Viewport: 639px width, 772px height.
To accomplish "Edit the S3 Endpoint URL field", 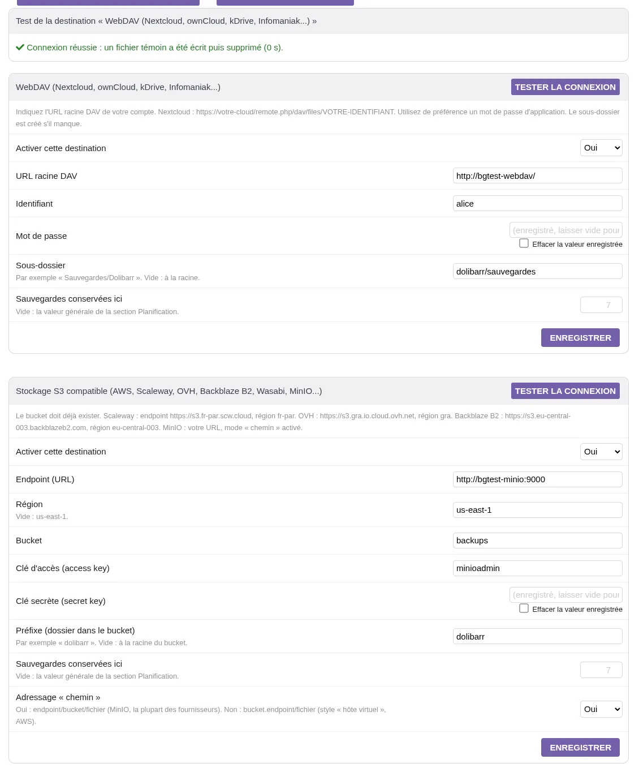I will (537, 479).
